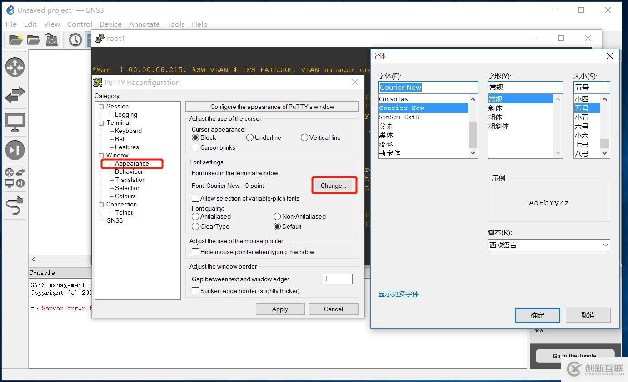Enable hiding mouse pointer when typing
The width and height of the screenshot is (628, 382).
coord(195,252)
